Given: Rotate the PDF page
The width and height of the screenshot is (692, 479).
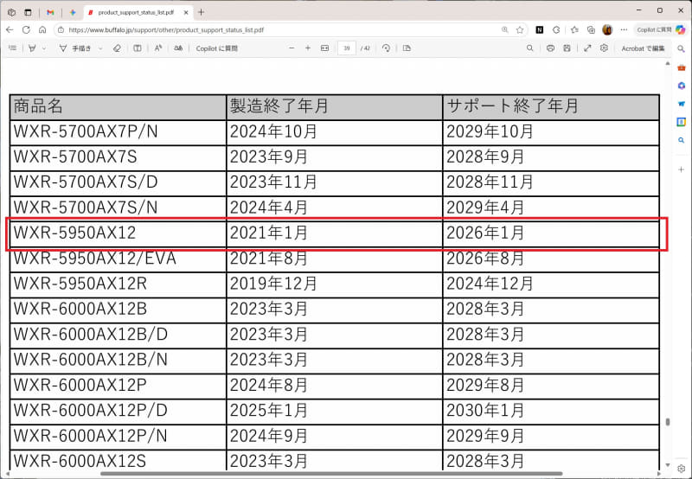Looking at the screenshot, I should coord(386,48).
